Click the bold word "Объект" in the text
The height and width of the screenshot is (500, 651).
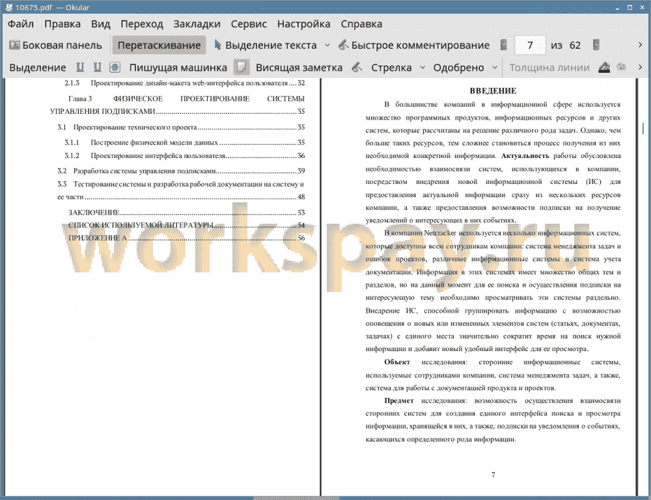(x=397, y=362)
